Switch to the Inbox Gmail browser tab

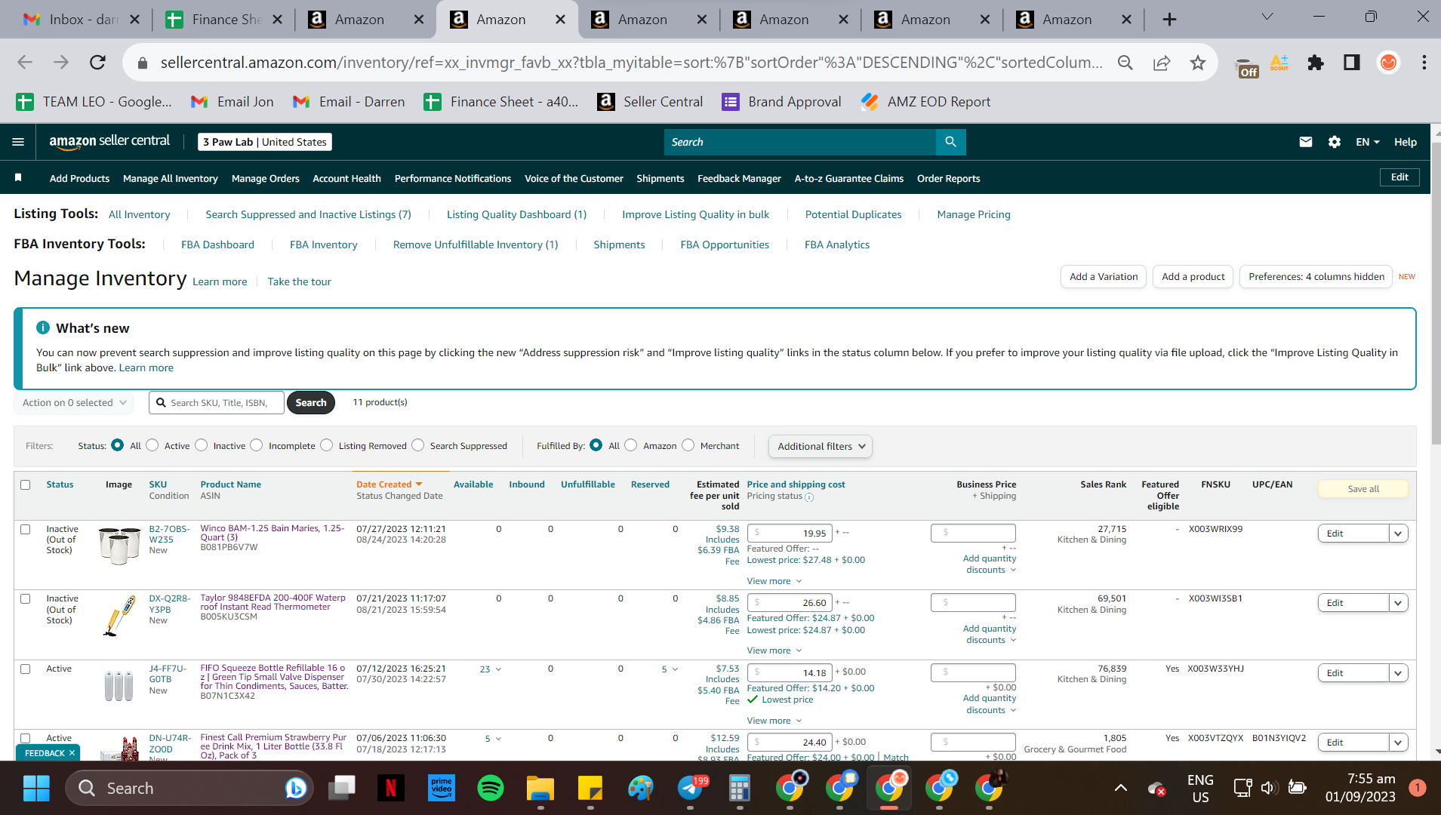coord(81,20)
